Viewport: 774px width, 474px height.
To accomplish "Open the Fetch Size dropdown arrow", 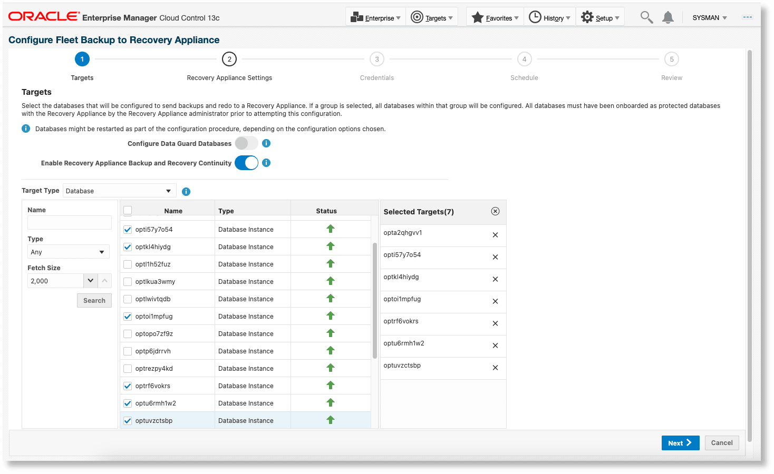I will coord(90,280).
